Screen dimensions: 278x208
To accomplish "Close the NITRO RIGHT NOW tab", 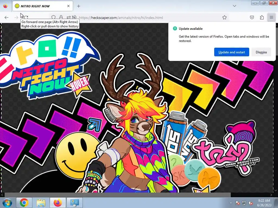I will tap(68, 6).
